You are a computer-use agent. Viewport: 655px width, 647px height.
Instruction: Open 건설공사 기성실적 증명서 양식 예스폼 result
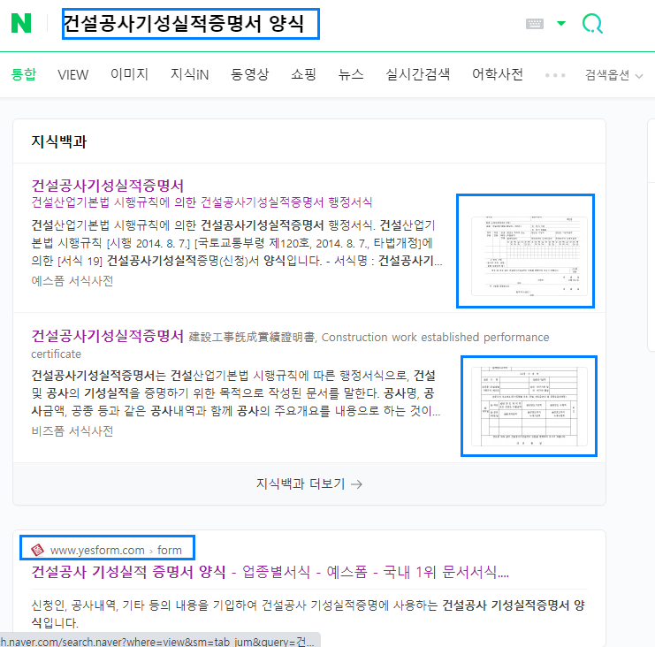[270, 572]
